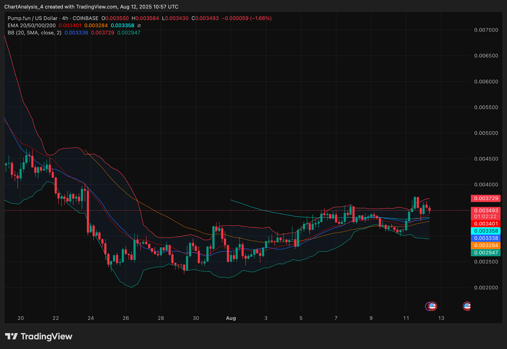Screen dimensions: 507x349
Task: Click the US flag economic event icon near date 13
Action: tap(433, 306)
